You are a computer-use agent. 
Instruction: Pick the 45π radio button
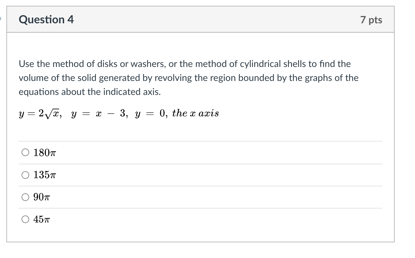25,219
